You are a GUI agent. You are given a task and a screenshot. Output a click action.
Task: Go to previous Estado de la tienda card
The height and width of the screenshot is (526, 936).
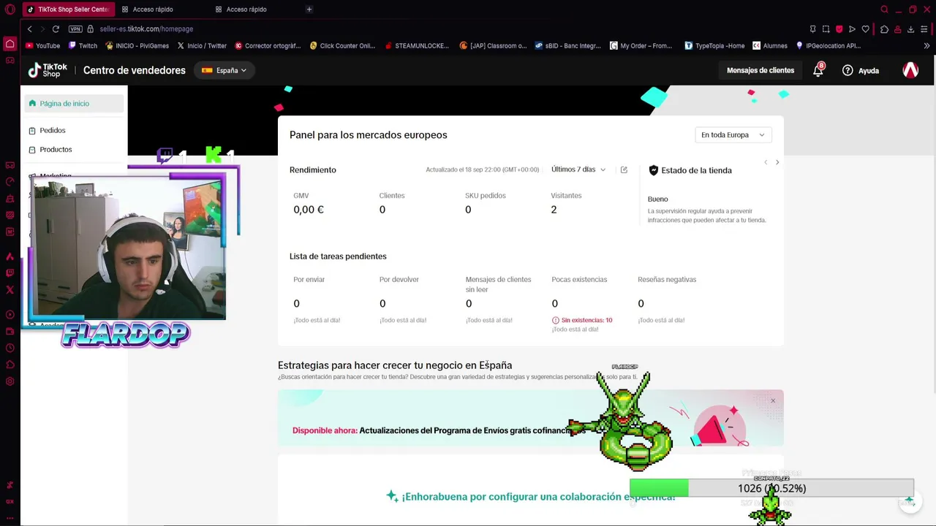(766, 162)
